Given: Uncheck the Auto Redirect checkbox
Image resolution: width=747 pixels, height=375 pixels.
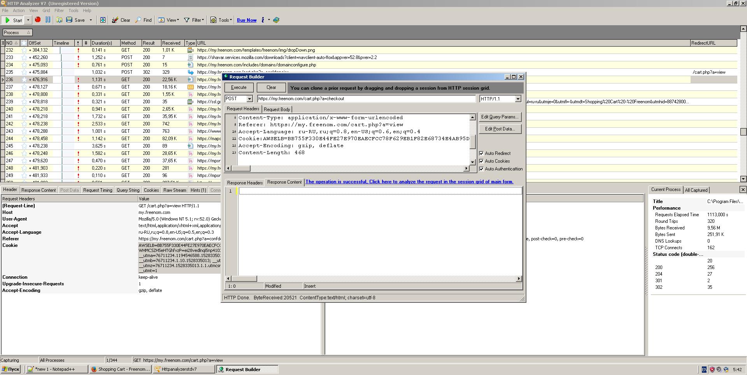Looking at the screenshot, I should tap(481, 153).
